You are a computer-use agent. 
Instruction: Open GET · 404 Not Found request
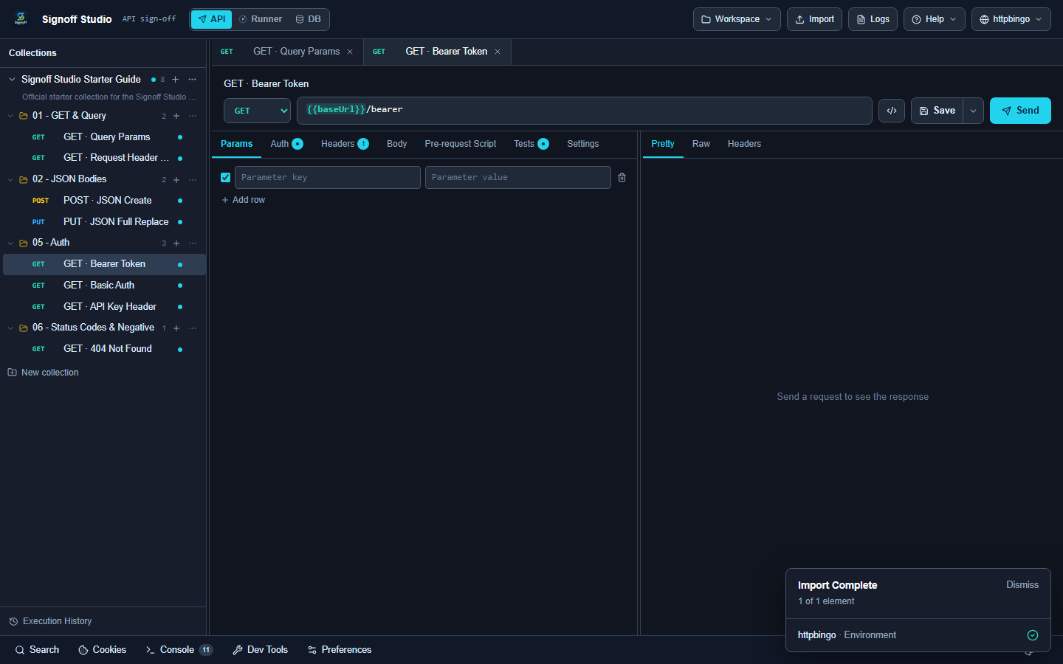[104, 349]
